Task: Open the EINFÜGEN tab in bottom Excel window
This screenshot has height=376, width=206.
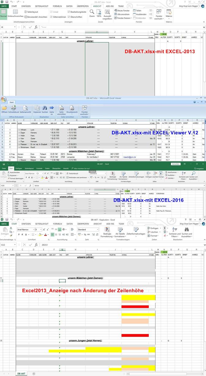Action: click(26, 224)
